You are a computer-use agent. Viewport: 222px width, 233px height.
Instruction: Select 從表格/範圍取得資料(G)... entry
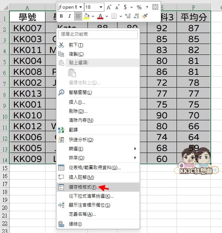pyautogui.click(x=98, y=168)
